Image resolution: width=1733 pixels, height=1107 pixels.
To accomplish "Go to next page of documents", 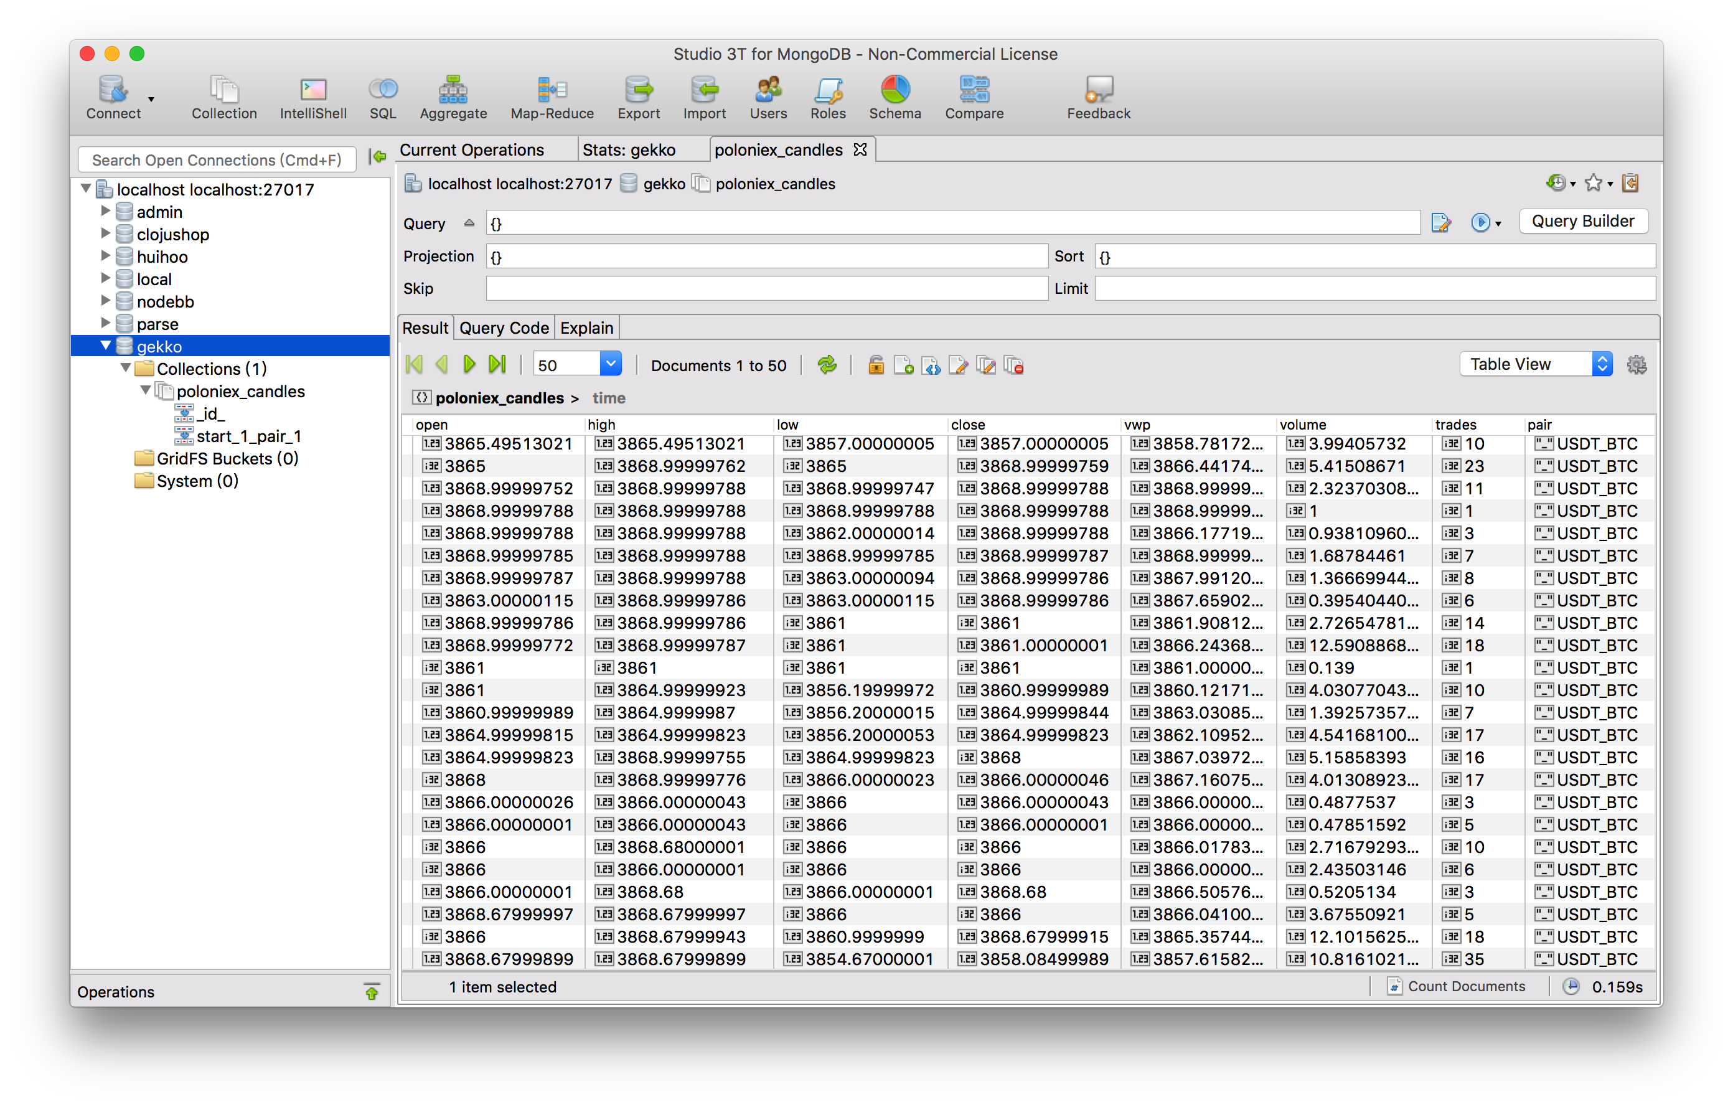I will click(469, 365).
